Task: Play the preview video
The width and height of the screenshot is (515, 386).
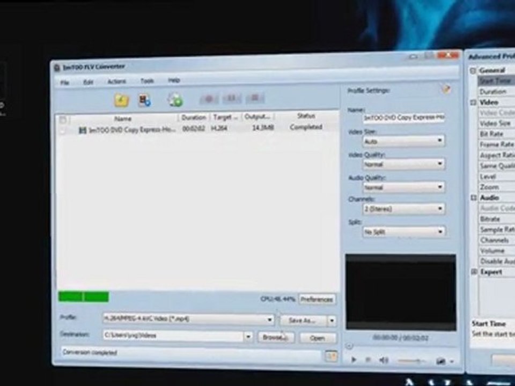Action: tap(354, 360)
